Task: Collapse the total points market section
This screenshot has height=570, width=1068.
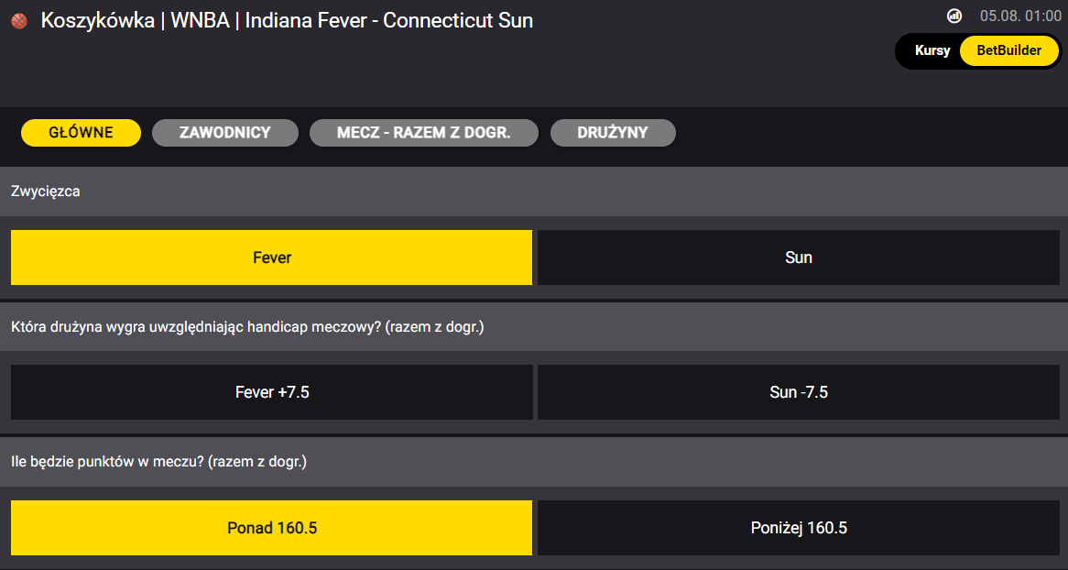Action: (534, 462)
